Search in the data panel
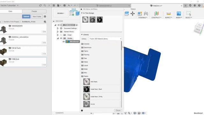Screen dimensions: 204x115 45,5
